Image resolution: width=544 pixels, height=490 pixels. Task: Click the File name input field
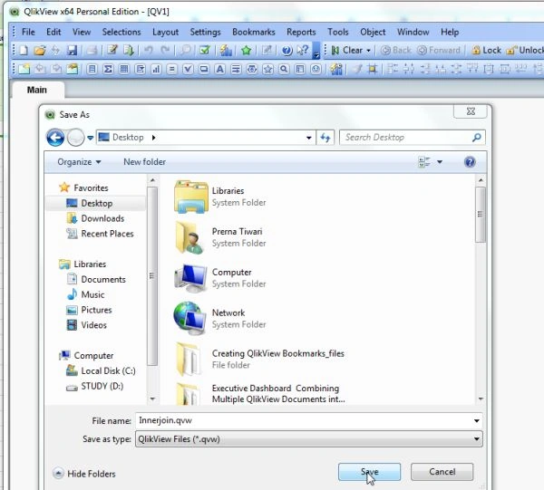[x=304, y=420]
